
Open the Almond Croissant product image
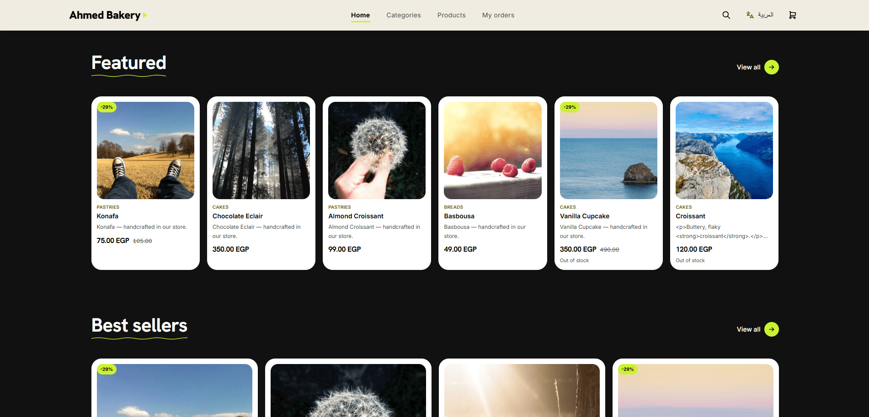click(x=377, y=150)
